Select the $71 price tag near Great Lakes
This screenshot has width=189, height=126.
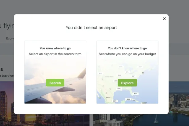point(127,72)
